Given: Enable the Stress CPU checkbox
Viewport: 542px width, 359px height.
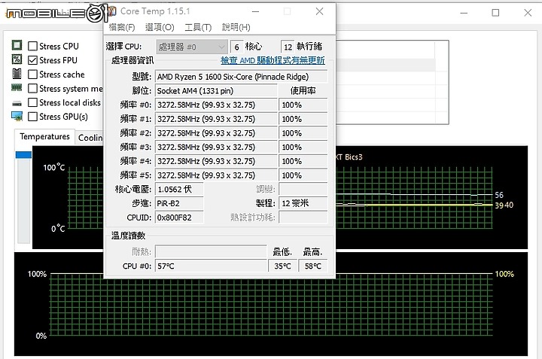Looking at the screenshot, I should point(32,46).
